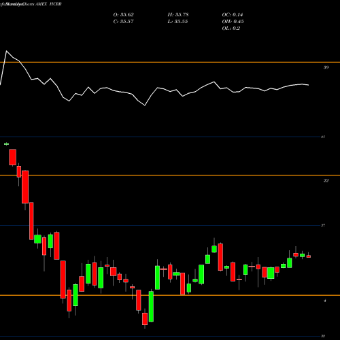Click the high price value H: 35.78
Viewport: 340px width, 340px height.
[x=178, y=15]
